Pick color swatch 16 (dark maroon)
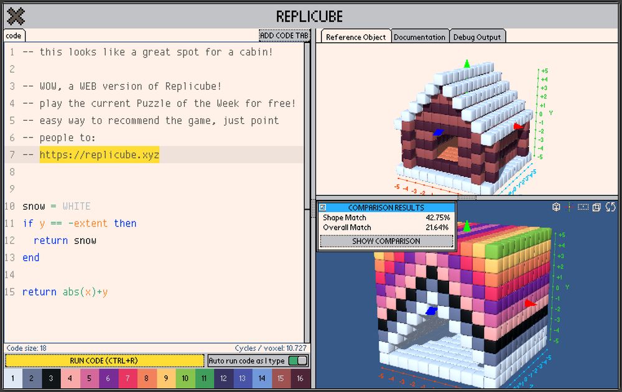 click(300, 378)
